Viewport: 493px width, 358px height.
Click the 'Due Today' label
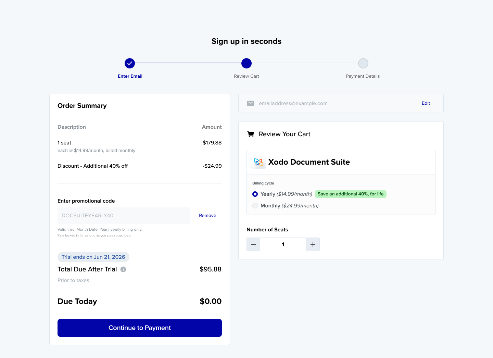pyautogui.click(x=77, y=301)
